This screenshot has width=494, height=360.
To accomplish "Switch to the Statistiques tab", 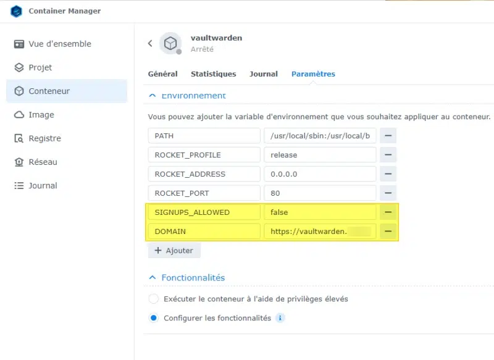I will tap(213, 73).
